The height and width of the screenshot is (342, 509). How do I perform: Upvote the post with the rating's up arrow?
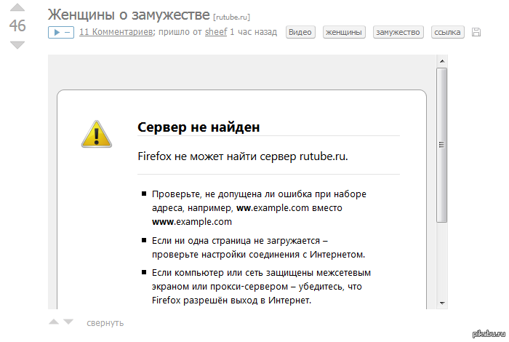pyautogui.click(x=17, y=8)
